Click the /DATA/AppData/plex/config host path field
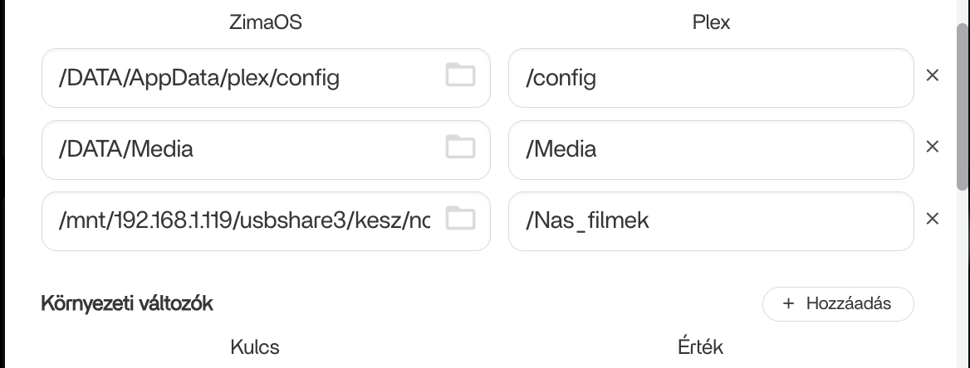The width and height of the screenshot is (970, 368). coord(241,78)
